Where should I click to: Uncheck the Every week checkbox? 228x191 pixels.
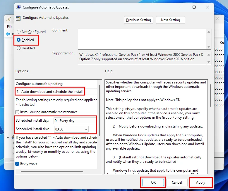[x=17, y=164]
